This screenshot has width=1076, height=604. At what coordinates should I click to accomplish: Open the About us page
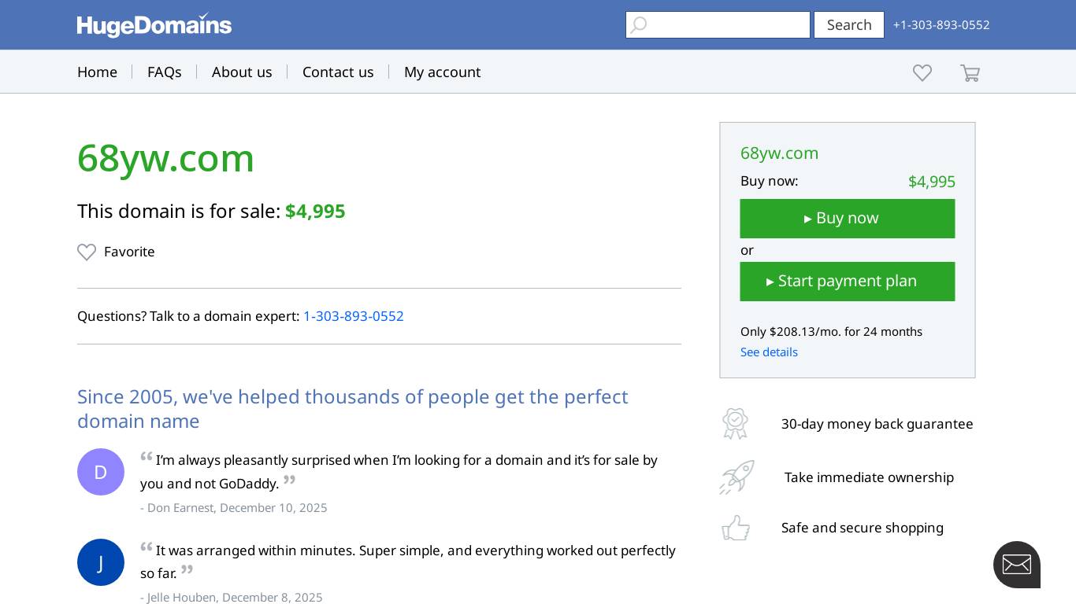pyautogui.click(x=242, y=72)
